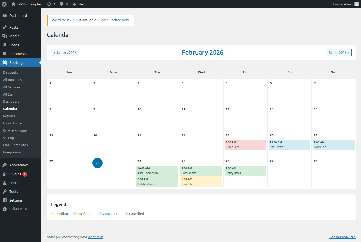Click the Please update now link
The image size is (361, 242).
113,20
